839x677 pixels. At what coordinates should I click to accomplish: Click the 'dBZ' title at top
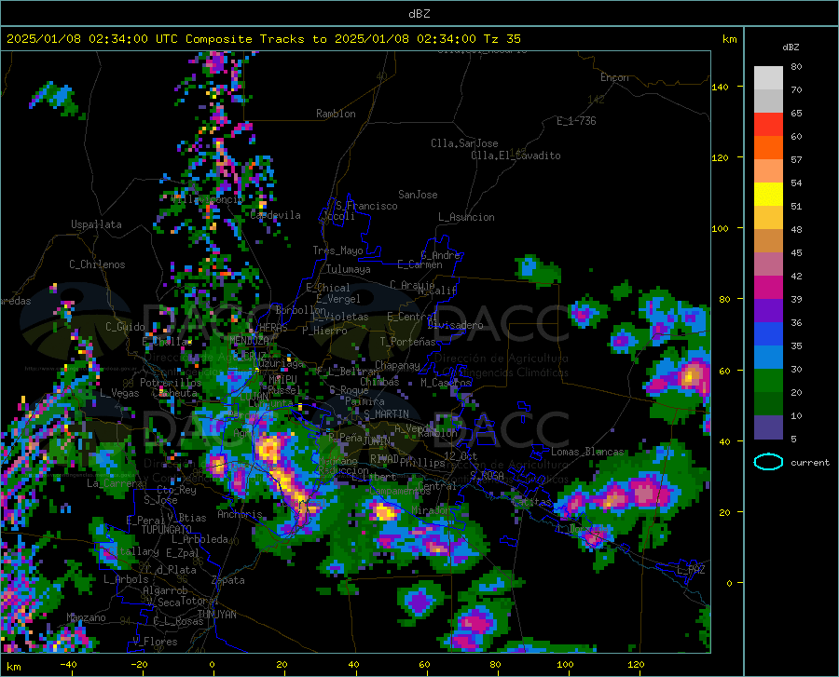pos(419,14)
